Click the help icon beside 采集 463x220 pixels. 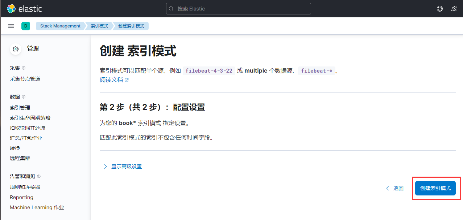click(x=24, y=68)
